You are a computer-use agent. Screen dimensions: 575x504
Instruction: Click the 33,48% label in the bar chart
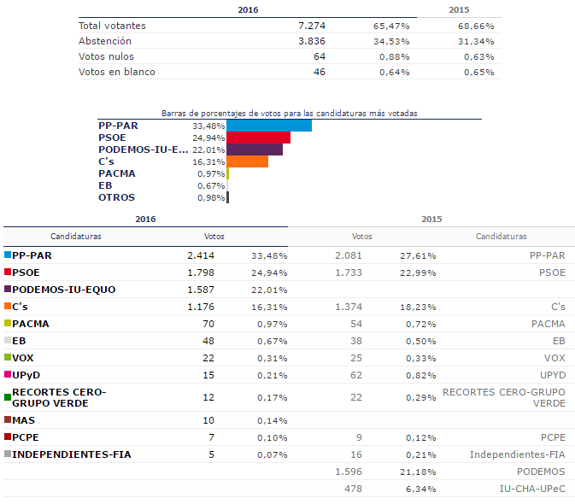[208, 126]
